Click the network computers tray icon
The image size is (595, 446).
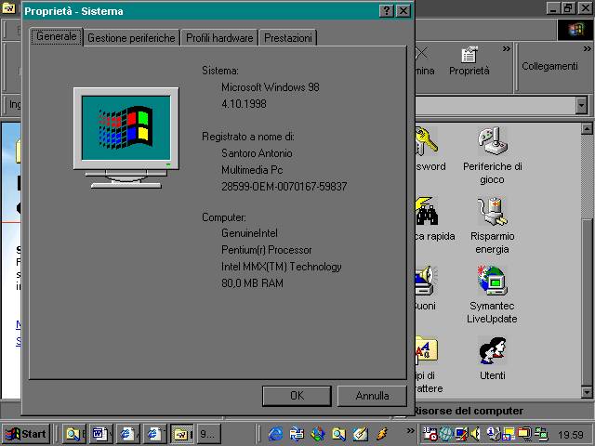click(541, 434)
